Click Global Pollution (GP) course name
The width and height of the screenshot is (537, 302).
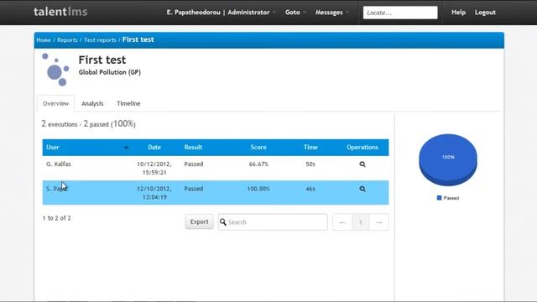click(x=110, y=72)
